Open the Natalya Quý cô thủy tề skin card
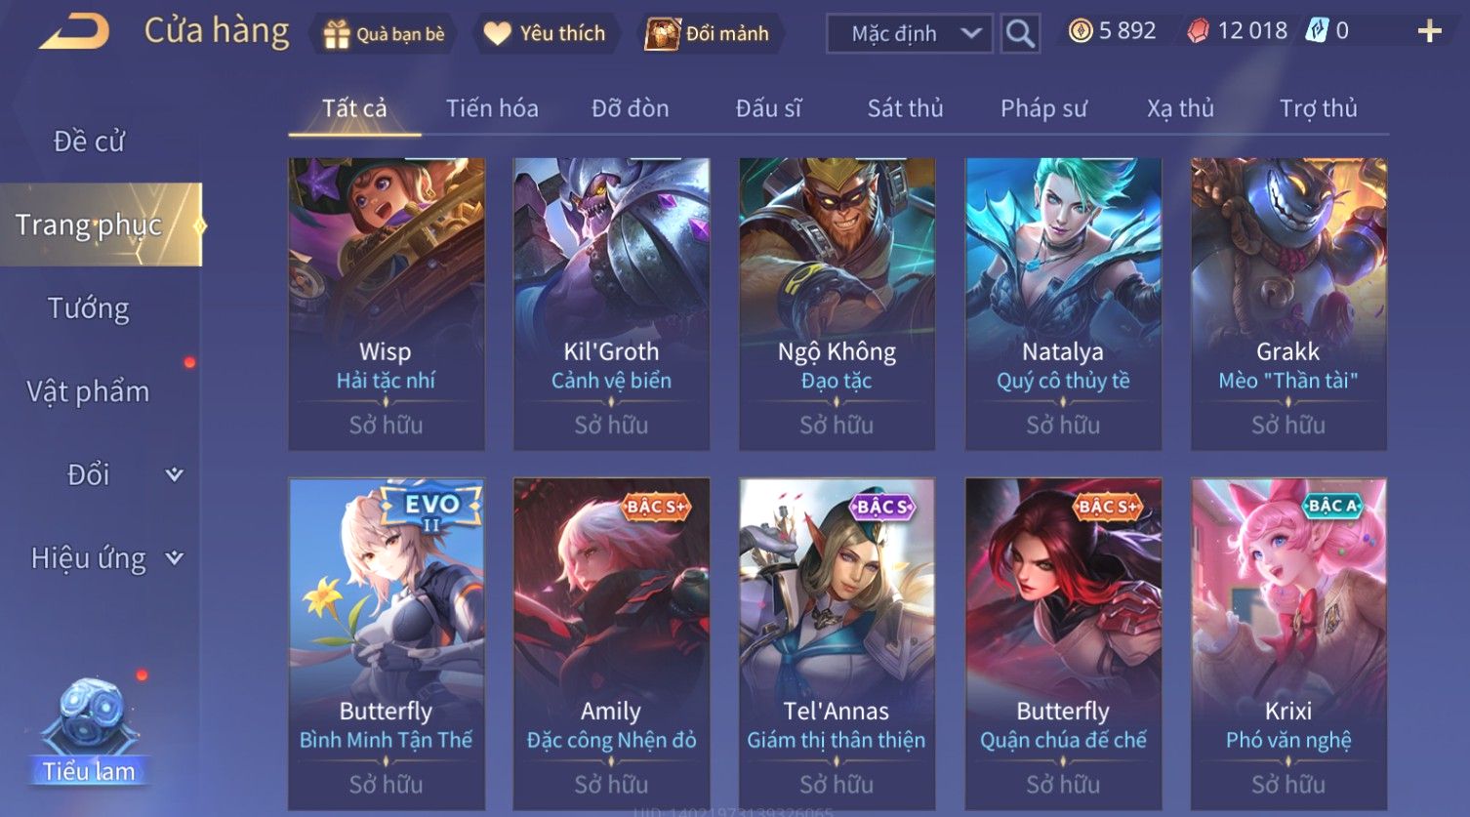 point(1063,304)
